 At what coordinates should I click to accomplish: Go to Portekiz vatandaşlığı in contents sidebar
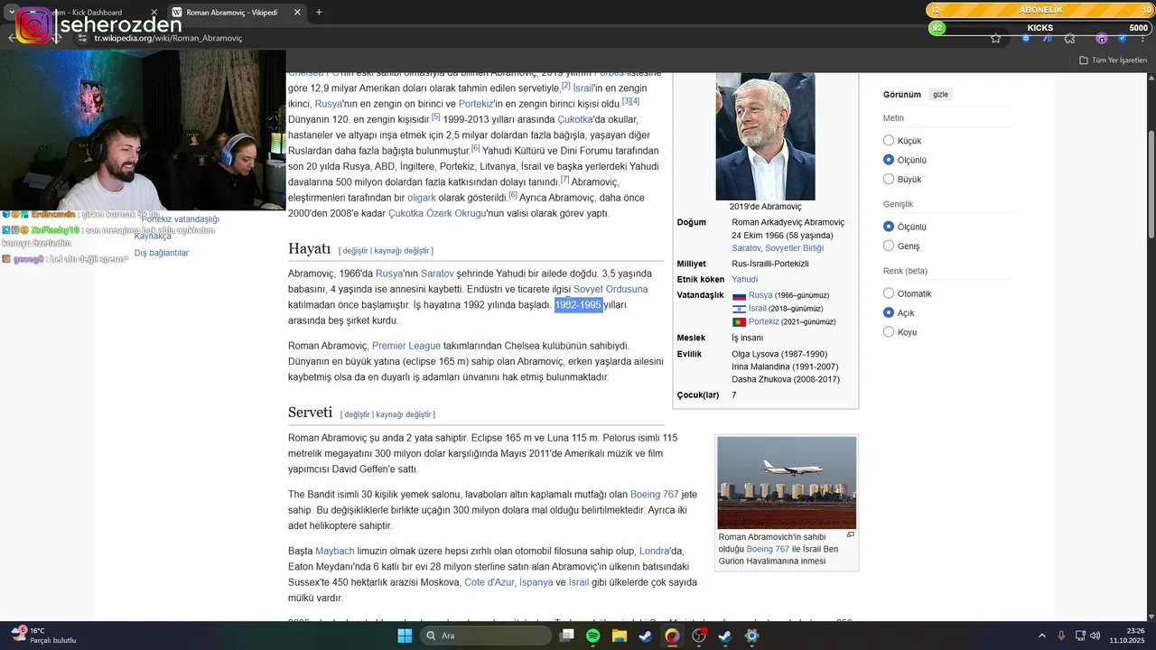coord(181,219)
